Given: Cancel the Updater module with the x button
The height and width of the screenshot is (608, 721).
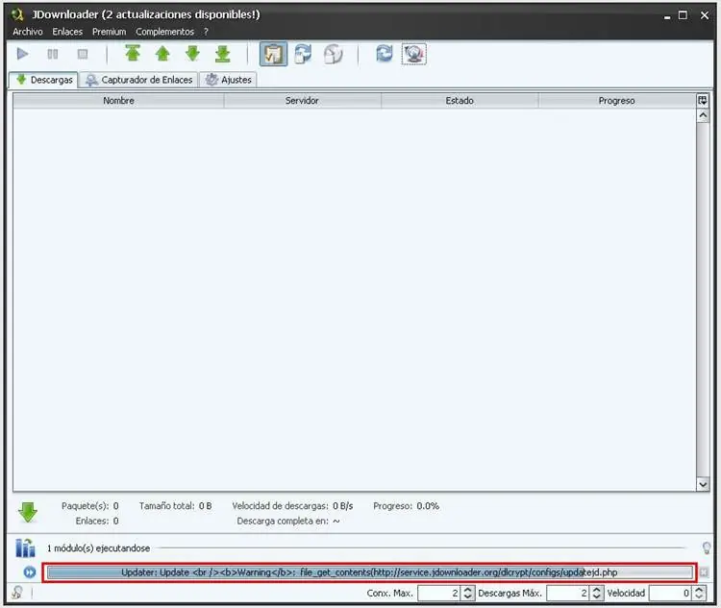Looking at the screenshot, I should (704, 572).
